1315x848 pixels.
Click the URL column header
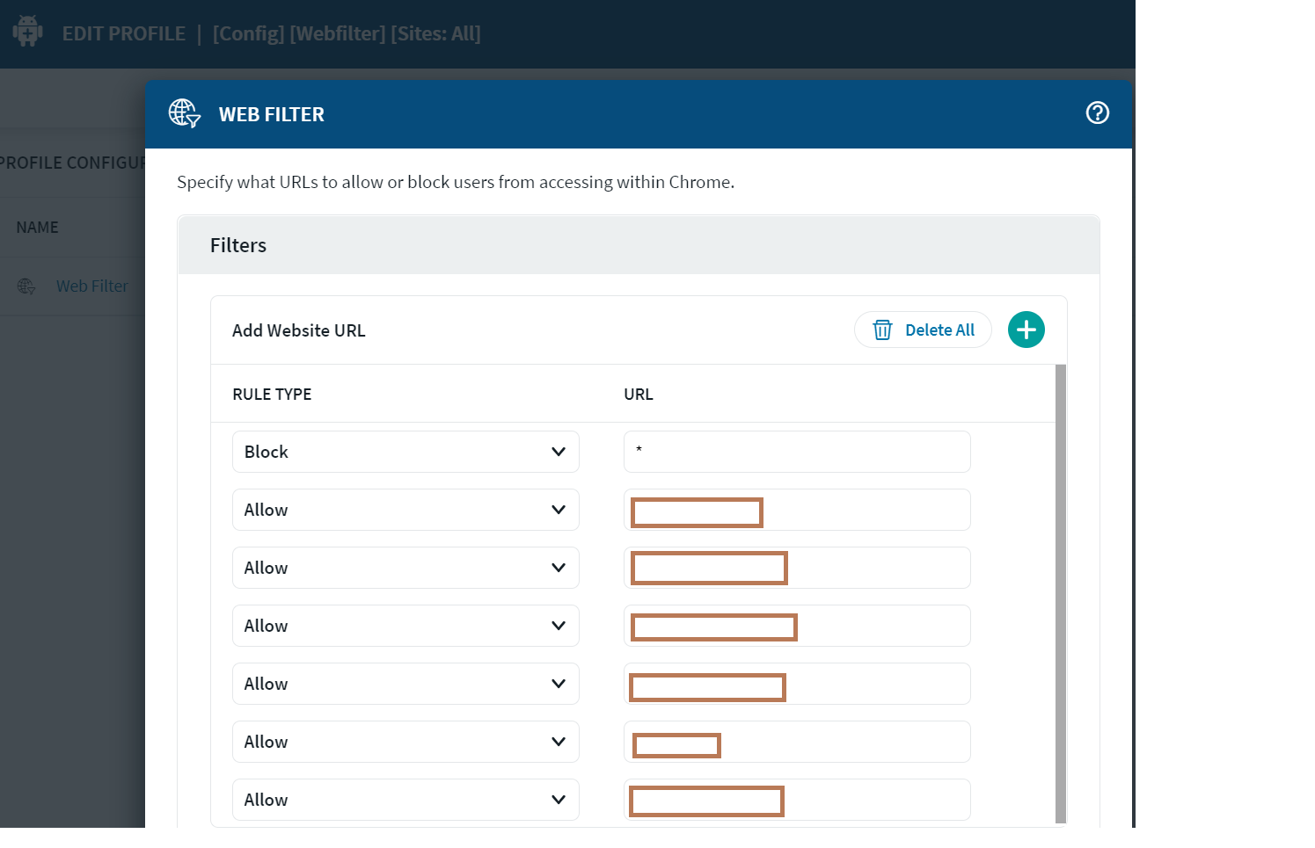pyautogui.click(x=638, y=395)
